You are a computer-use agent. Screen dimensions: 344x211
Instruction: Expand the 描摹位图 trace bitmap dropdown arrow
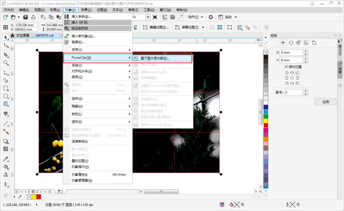coord(203,27)
